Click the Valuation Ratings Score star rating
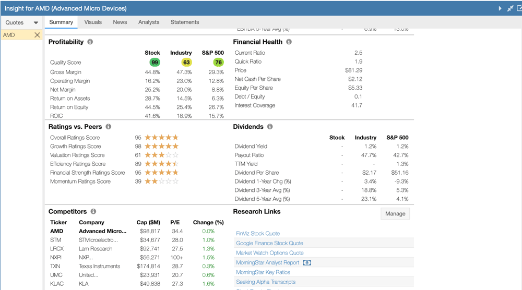 (x=161, y=155)
